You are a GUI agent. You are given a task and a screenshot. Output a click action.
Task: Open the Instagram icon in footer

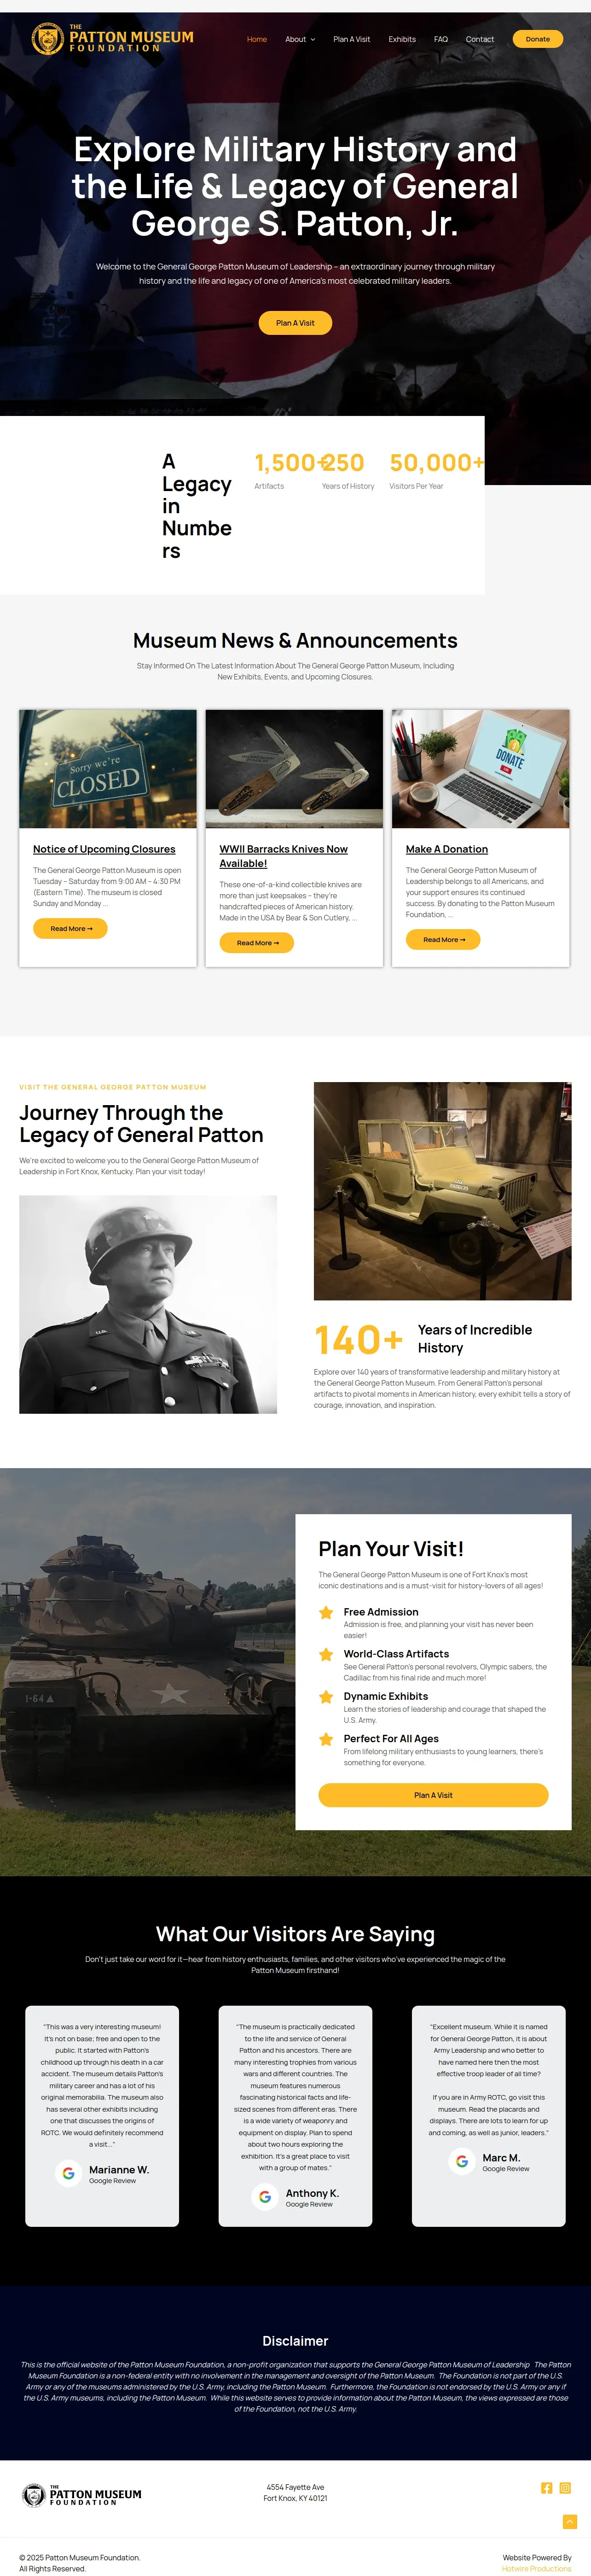pyautogui.click(x=565, y=2487)
